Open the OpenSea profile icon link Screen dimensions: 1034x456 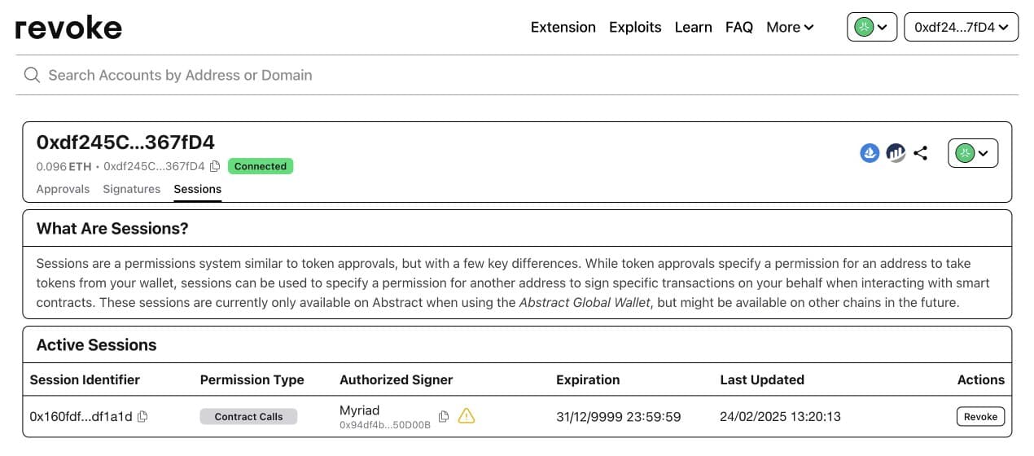(x=870, y=152)
